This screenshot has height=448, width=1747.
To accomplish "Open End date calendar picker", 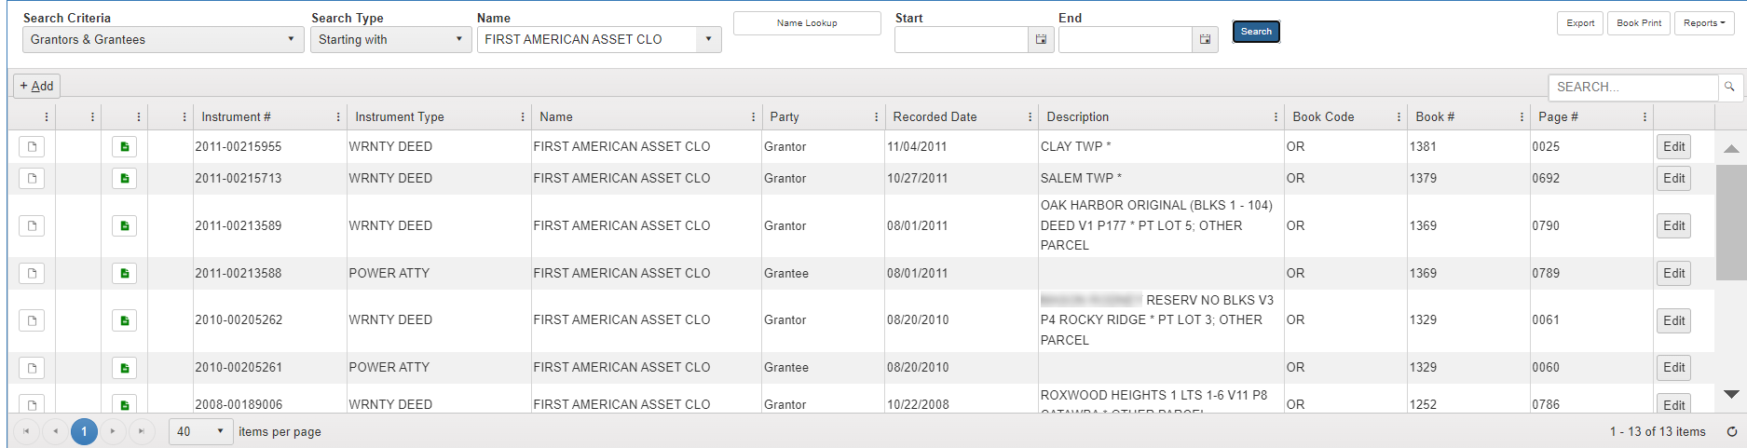I will coord(1205,39).
